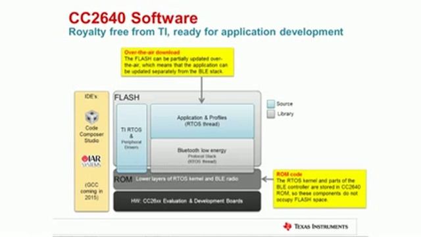Click the 'ROM' label
This screenshot has height=237, width=421.
[x=123, y=179]
